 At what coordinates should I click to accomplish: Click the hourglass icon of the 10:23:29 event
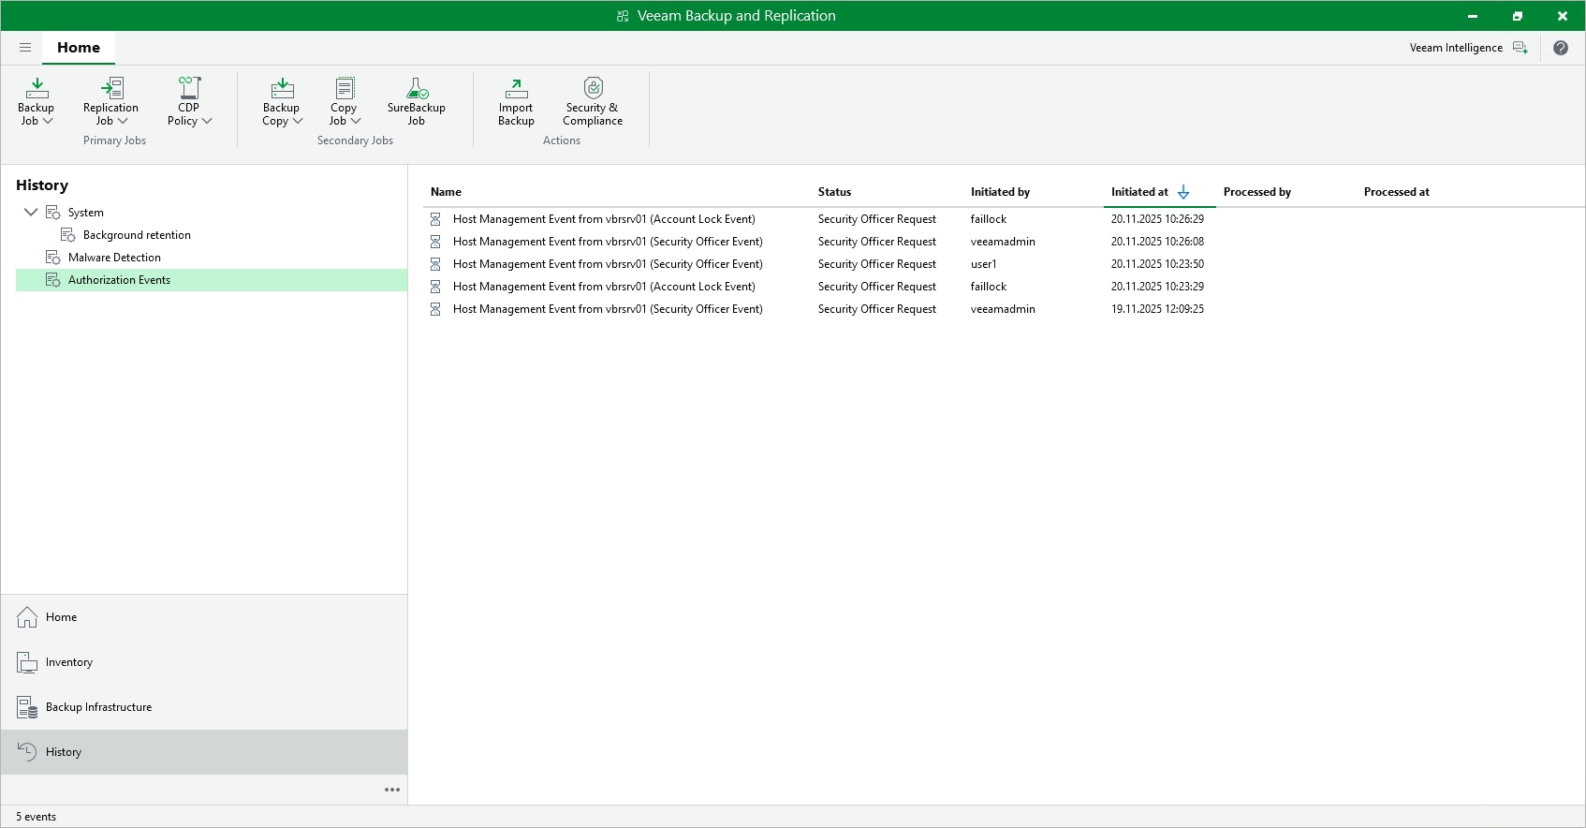coord(435,287)
